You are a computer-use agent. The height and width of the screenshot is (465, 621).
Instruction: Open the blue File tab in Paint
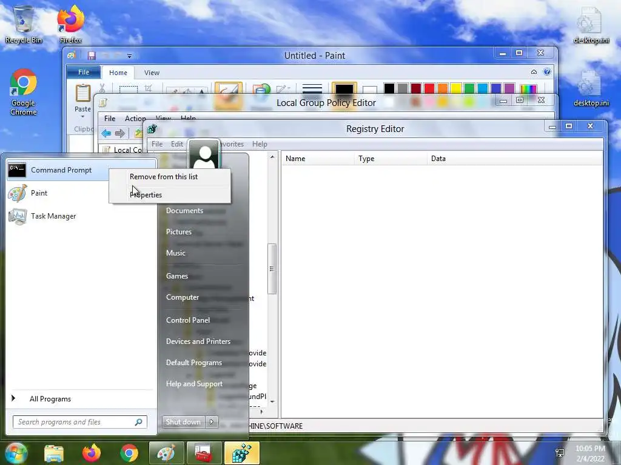84,72
